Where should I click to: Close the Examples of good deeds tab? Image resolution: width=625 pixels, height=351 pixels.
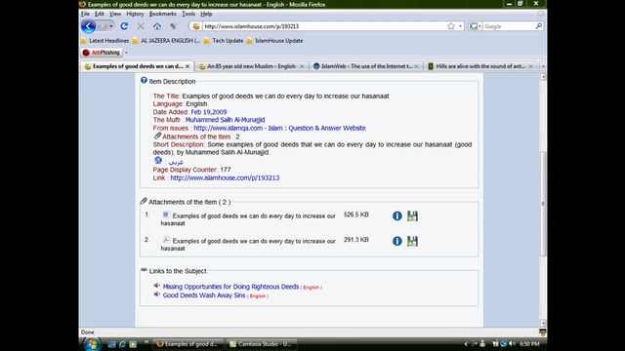187,66
